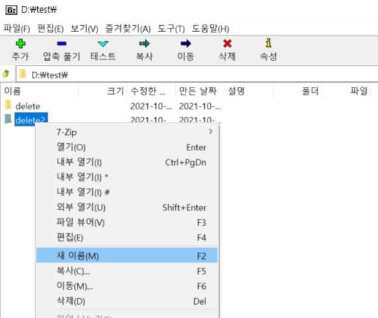The image size is (378, 318).
Task: Open the 즐겨찾기(A) favorites menu
Action: point(128,28)
